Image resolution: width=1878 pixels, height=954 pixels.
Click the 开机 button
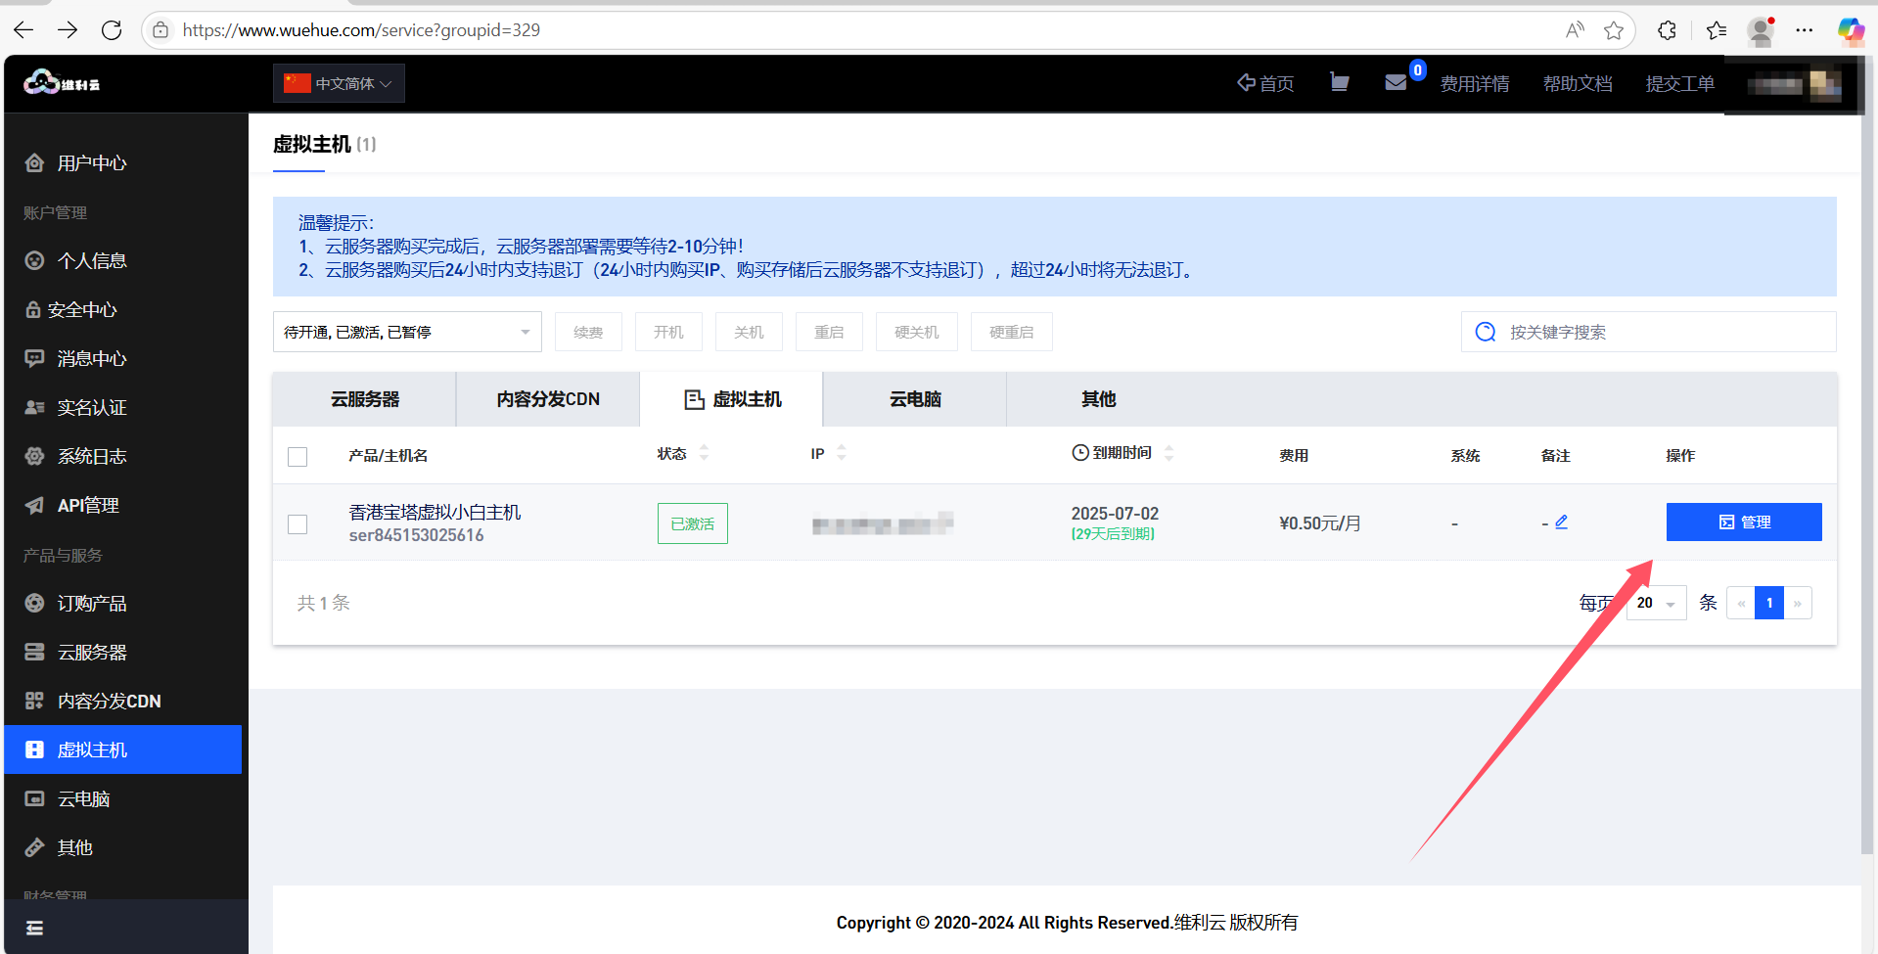pyautogui.click(x=668, y=332)
